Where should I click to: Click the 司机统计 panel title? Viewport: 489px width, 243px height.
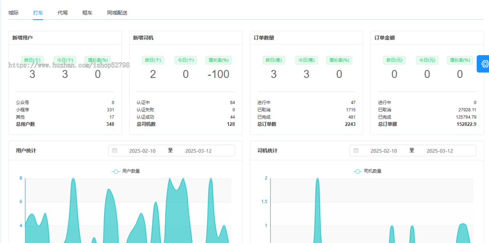point(267,150)
